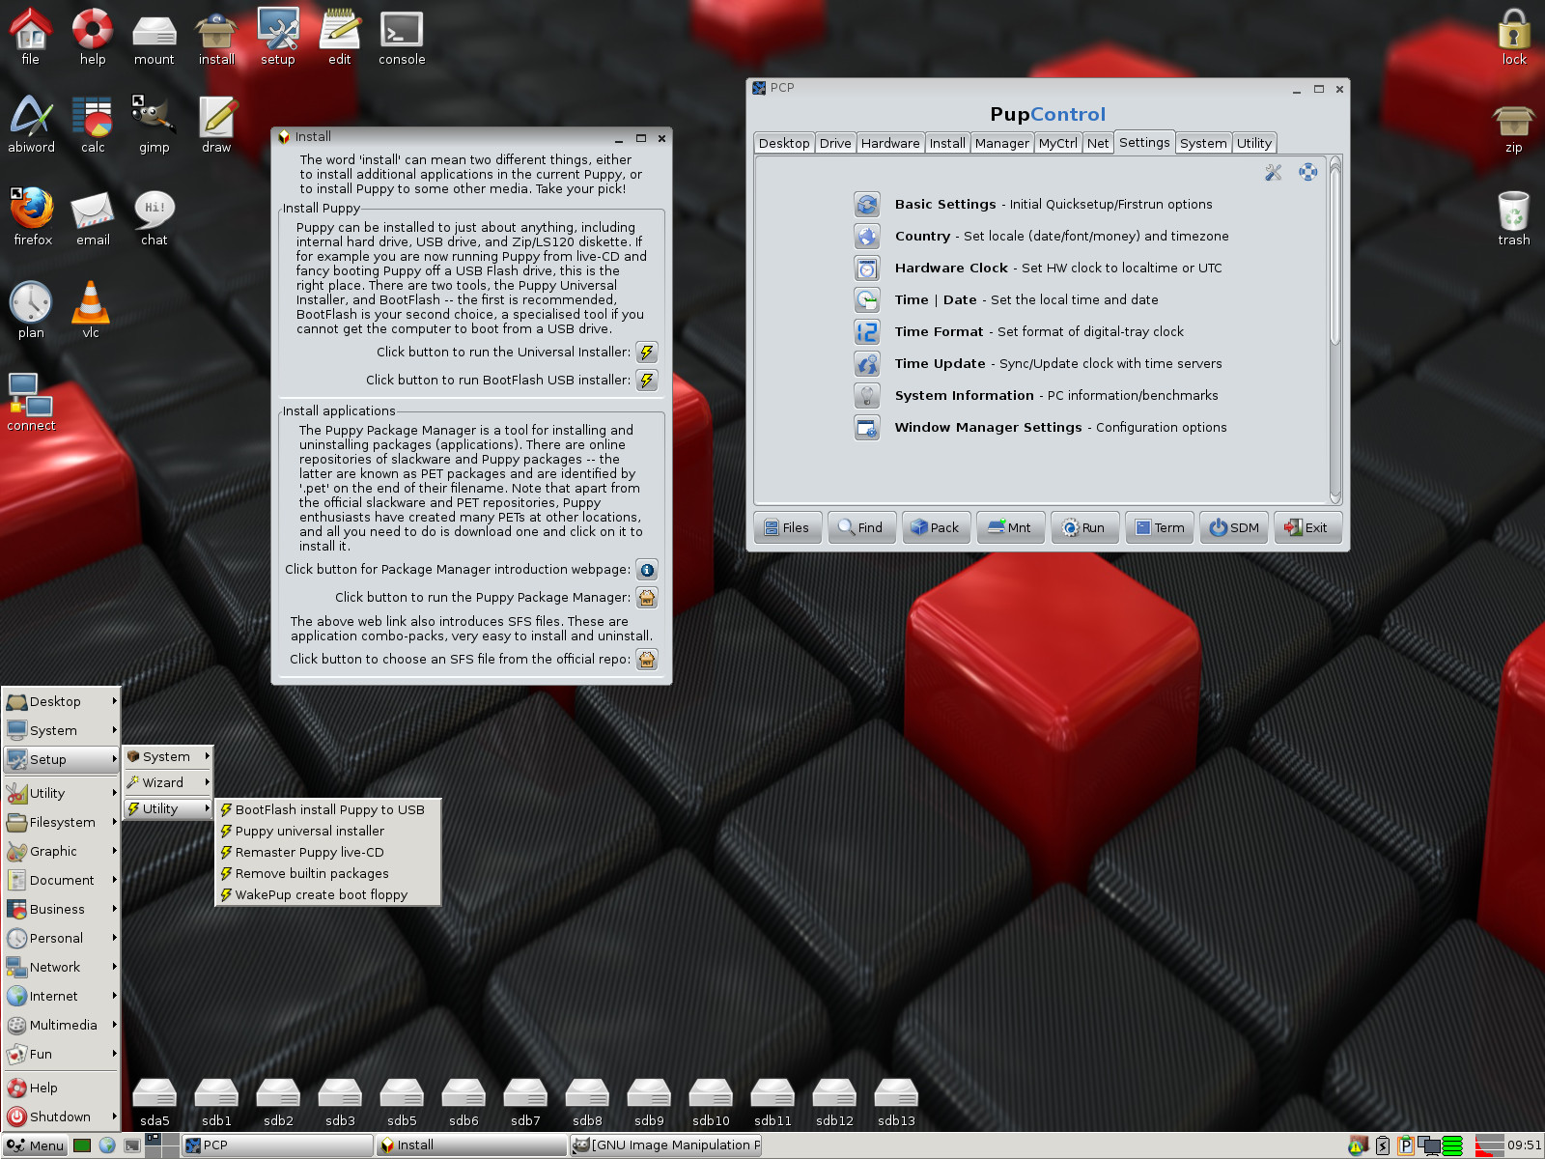Click the lifebuoy help icon in PupControl panel

click(1307, 172)
